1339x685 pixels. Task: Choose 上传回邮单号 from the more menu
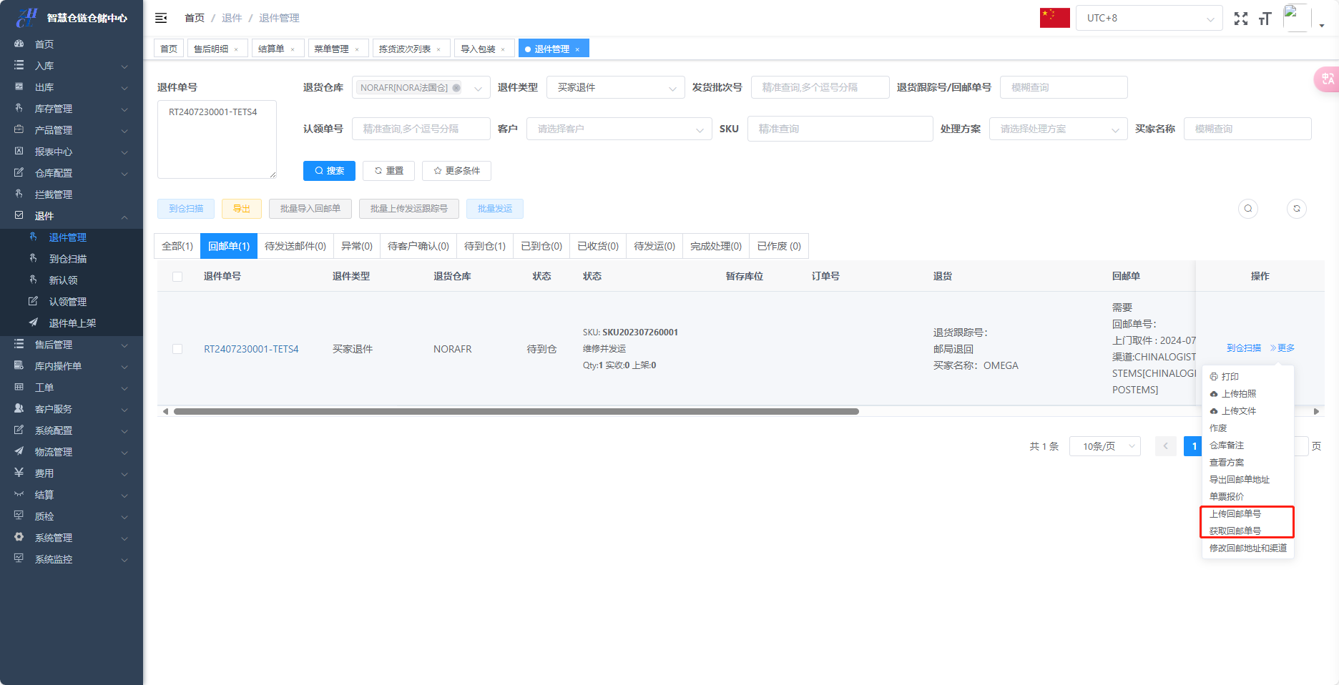point(1235,513)
